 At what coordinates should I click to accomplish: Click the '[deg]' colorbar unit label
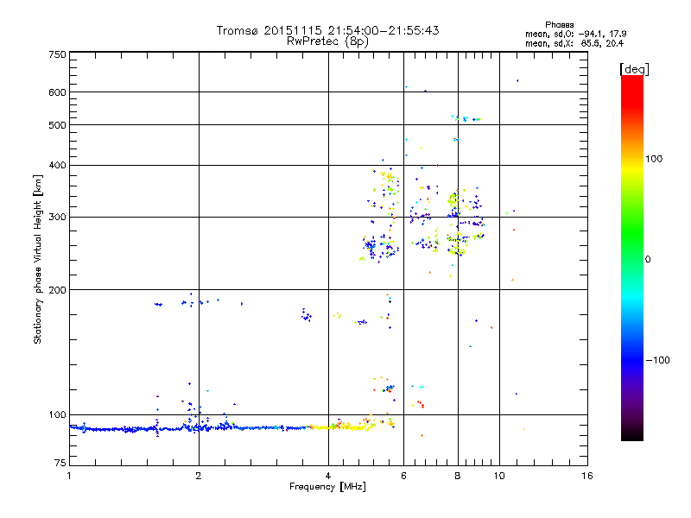tap(634, 69)
